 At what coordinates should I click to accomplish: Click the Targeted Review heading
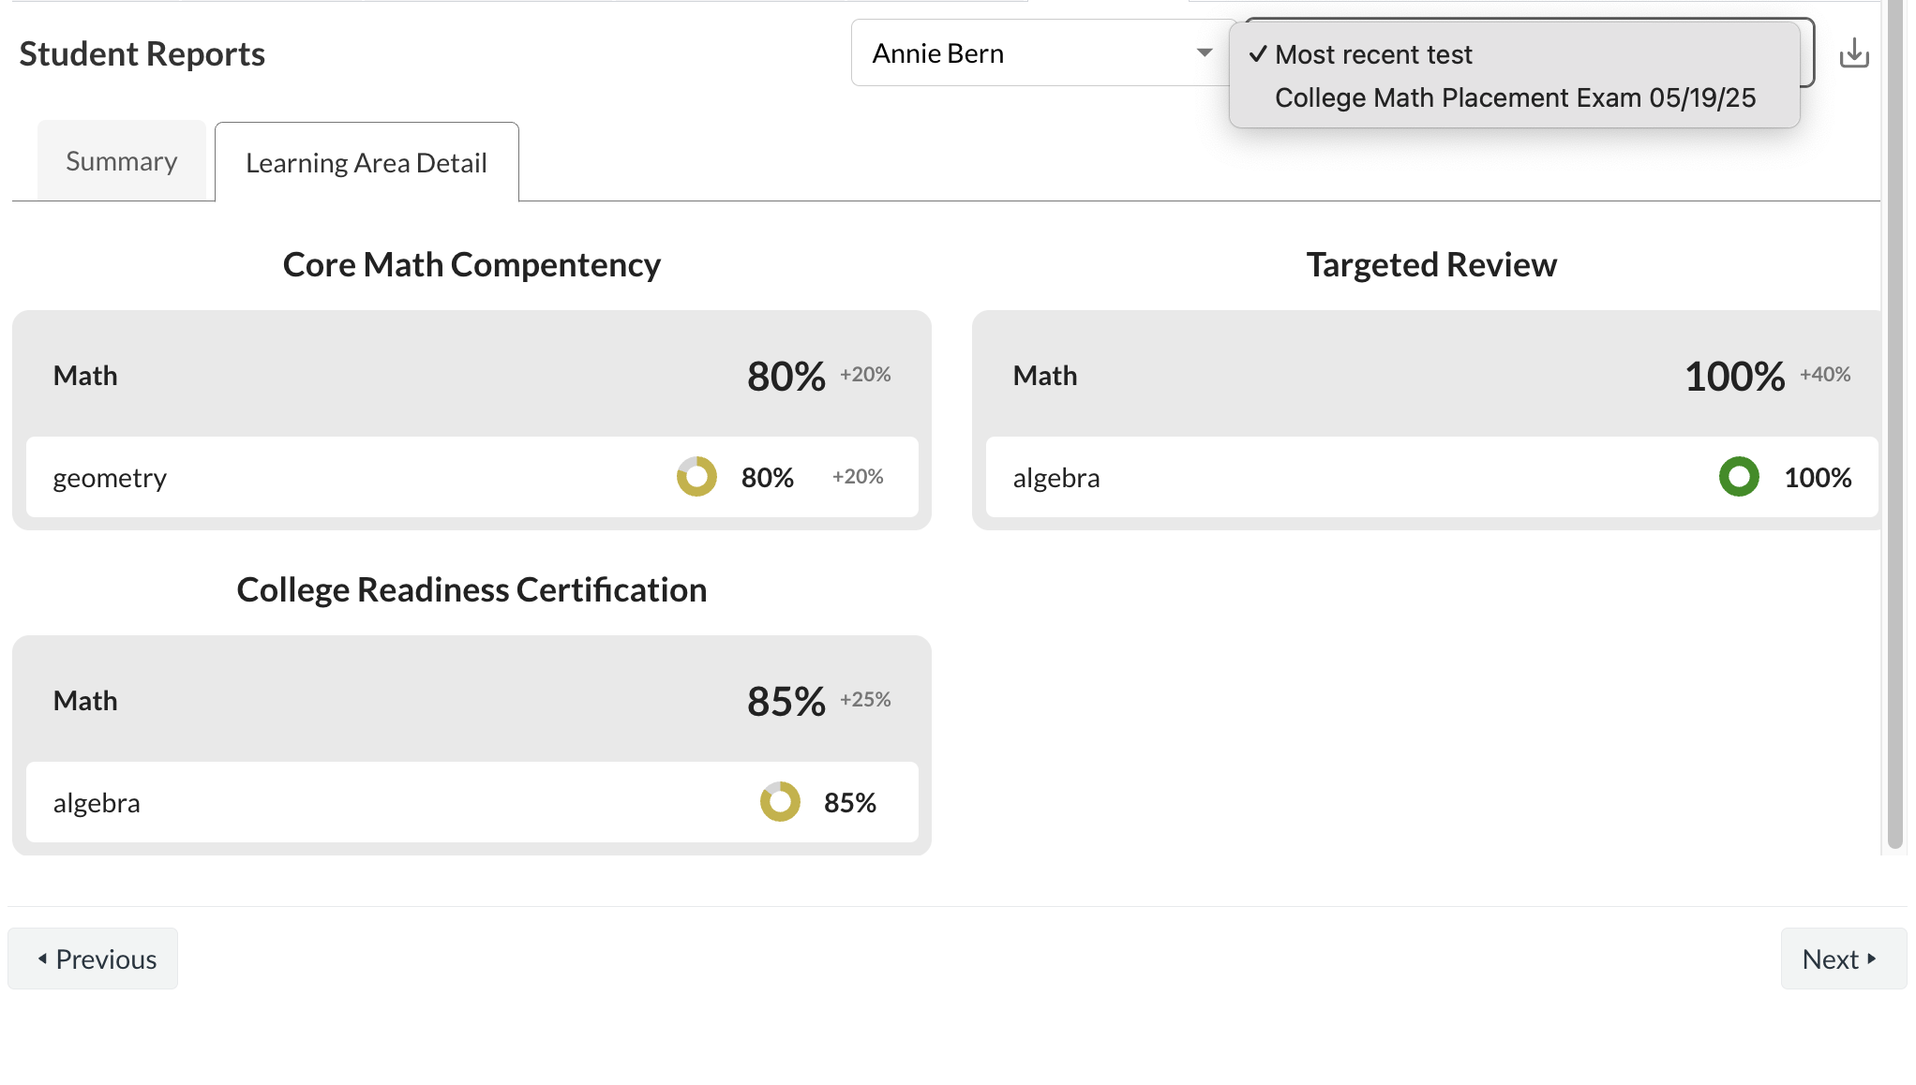point(1431,265)
